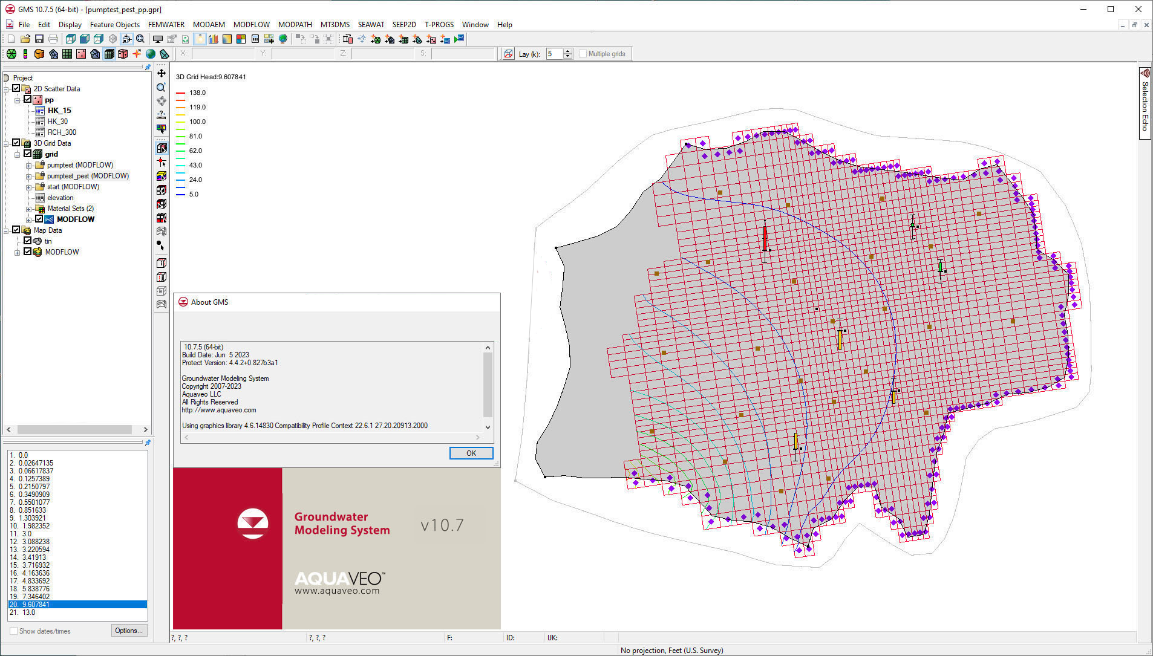Image resolution: width=1153 pixels, height=656 pixels.
Task: Select the Select Cells tool
Action: tap(162, 148)
